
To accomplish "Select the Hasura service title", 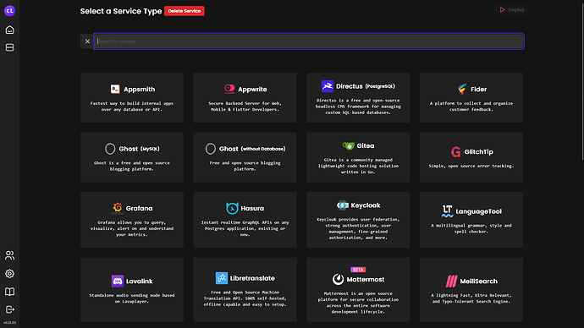I will point(252,208).
